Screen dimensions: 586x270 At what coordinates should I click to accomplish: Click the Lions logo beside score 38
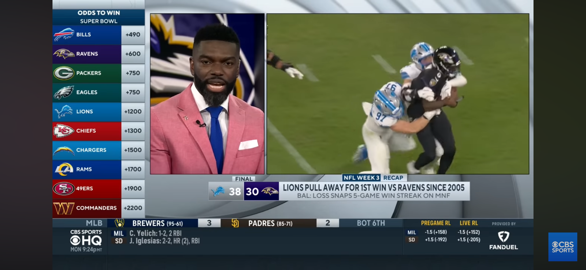point(219,191)
